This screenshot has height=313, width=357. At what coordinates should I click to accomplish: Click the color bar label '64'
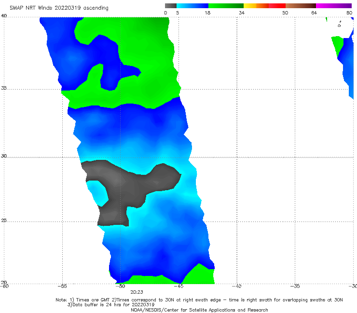coord(314,13)
